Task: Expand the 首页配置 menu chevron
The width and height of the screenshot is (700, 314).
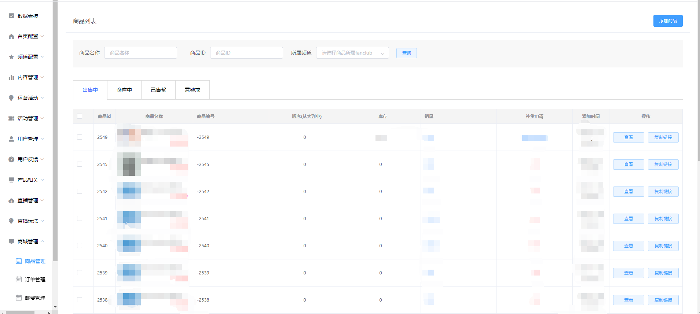Action: point(42,36)
